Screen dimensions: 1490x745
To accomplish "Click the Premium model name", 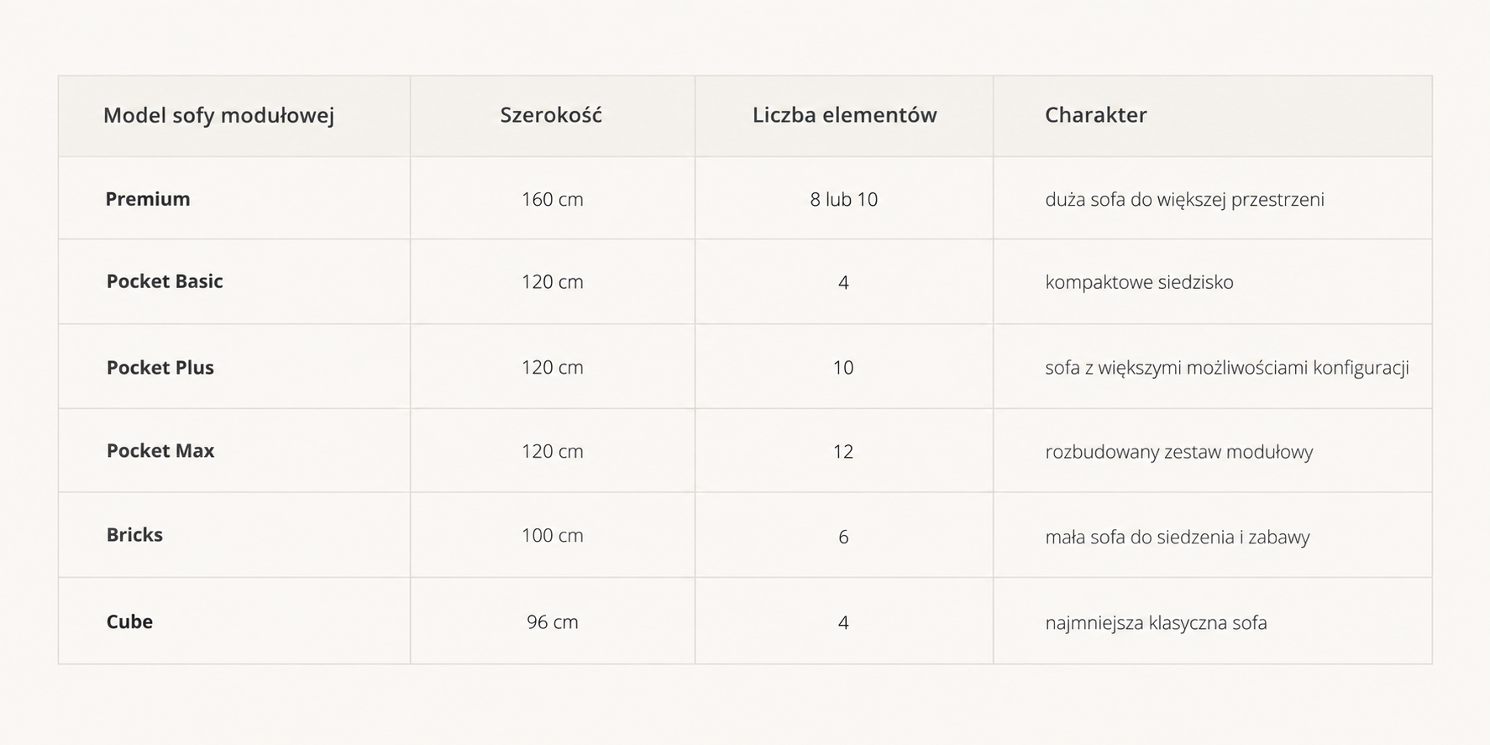I will point(148,199).
